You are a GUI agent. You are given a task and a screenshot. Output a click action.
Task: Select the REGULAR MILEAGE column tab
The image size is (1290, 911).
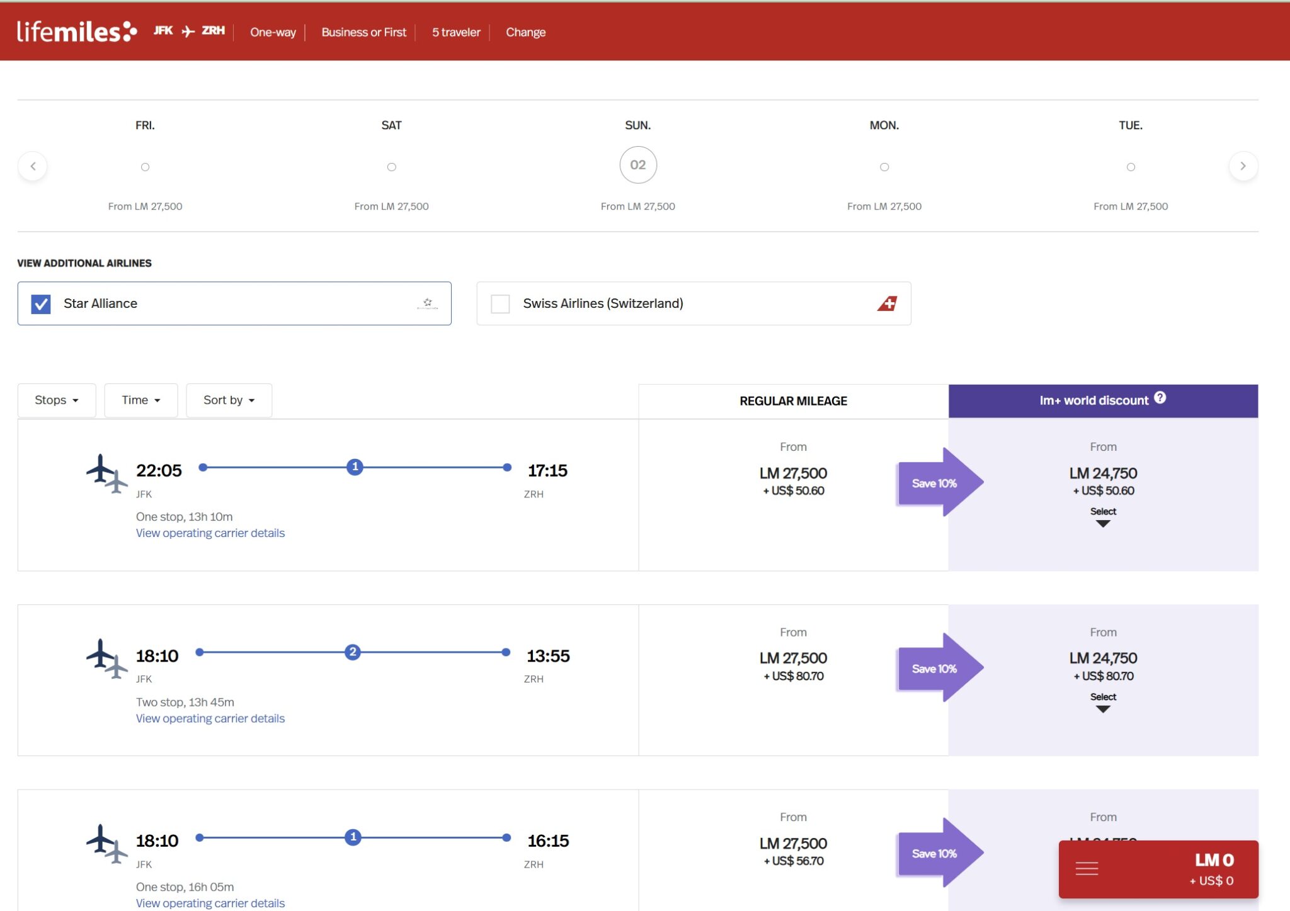pyautogui.click(x=793, y=401)
